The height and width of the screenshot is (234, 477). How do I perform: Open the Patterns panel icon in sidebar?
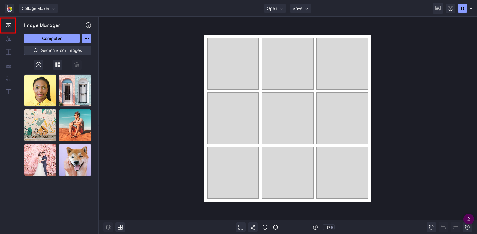[8, 65]
